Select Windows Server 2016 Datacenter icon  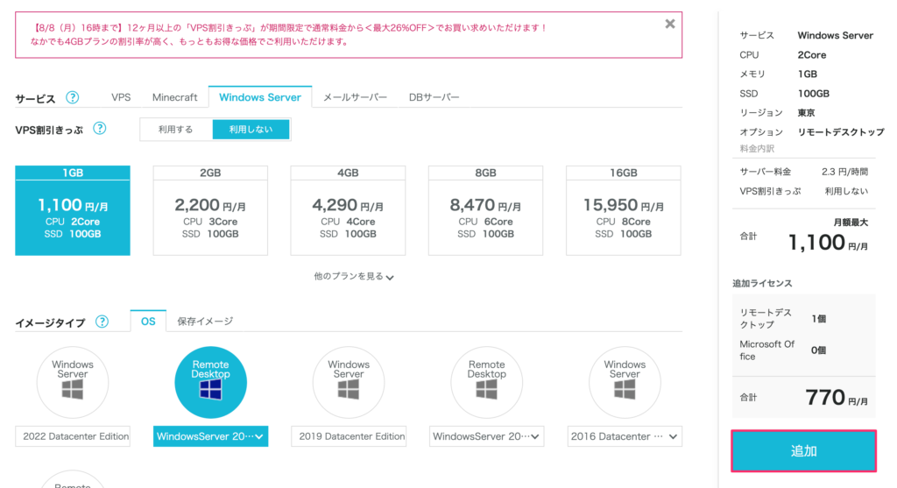pyautogui.click(x=625, y=382)
